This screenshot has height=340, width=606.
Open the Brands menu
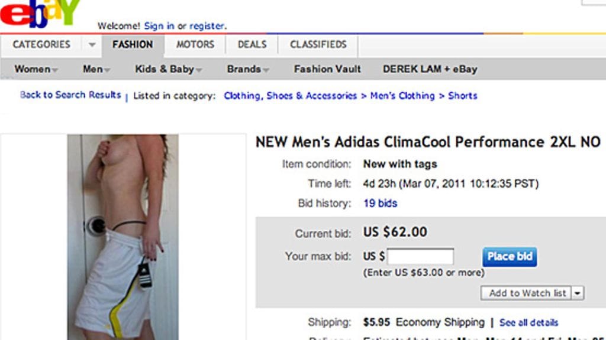[248, 69]
